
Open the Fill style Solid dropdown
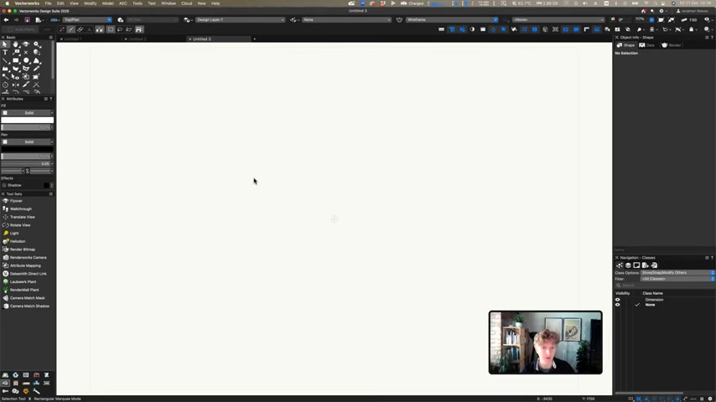(28, 113)
